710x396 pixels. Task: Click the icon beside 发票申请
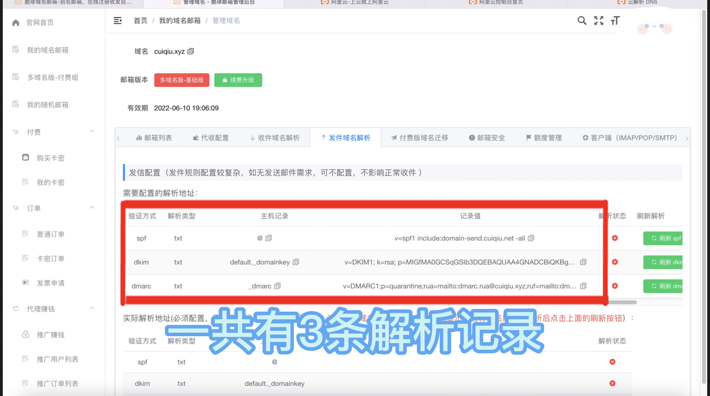click(26, 282)
